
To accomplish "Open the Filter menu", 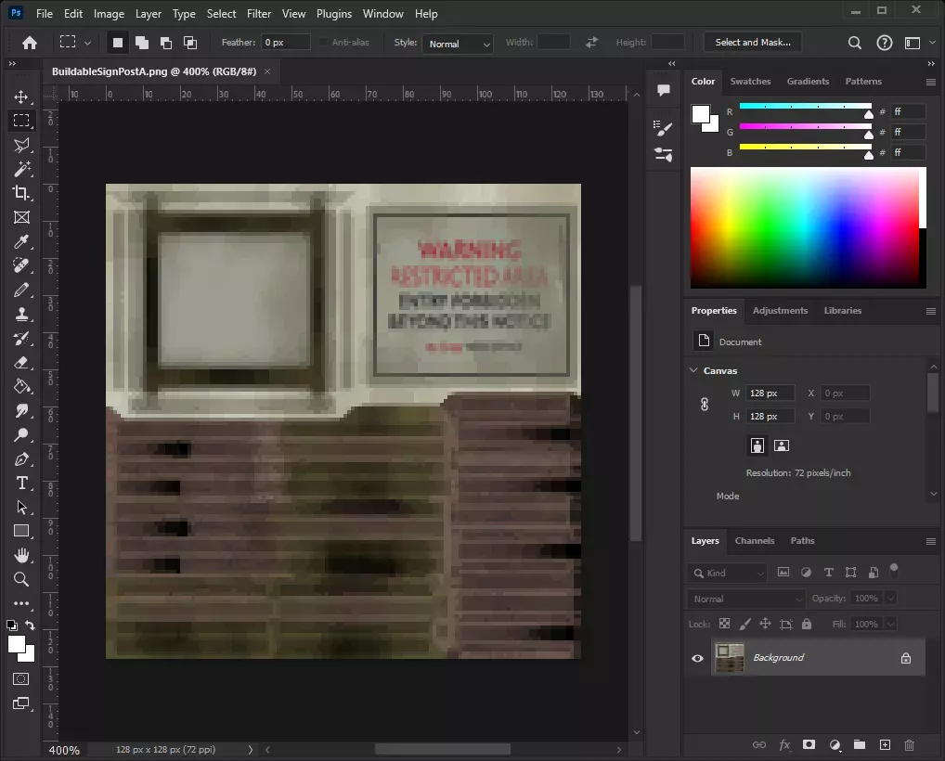I will pyautogui.click(x=259, y=14).
